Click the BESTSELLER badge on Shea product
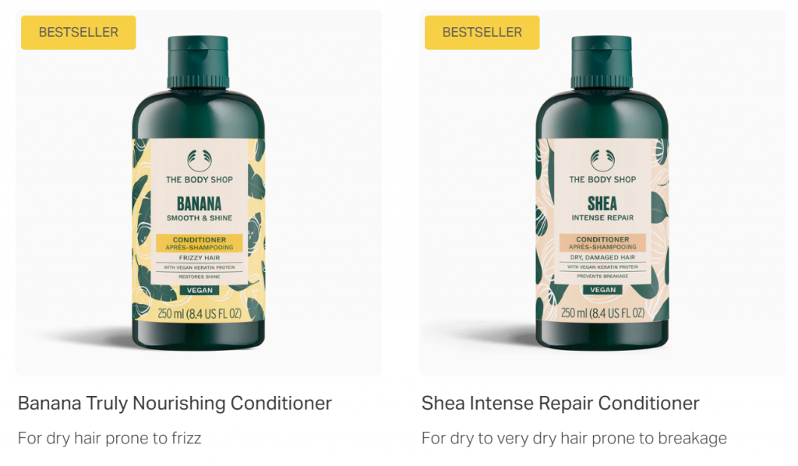 tap(482, 33)
